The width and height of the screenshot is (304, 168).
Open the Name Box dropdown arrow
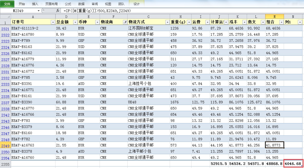tap(39, 11)
